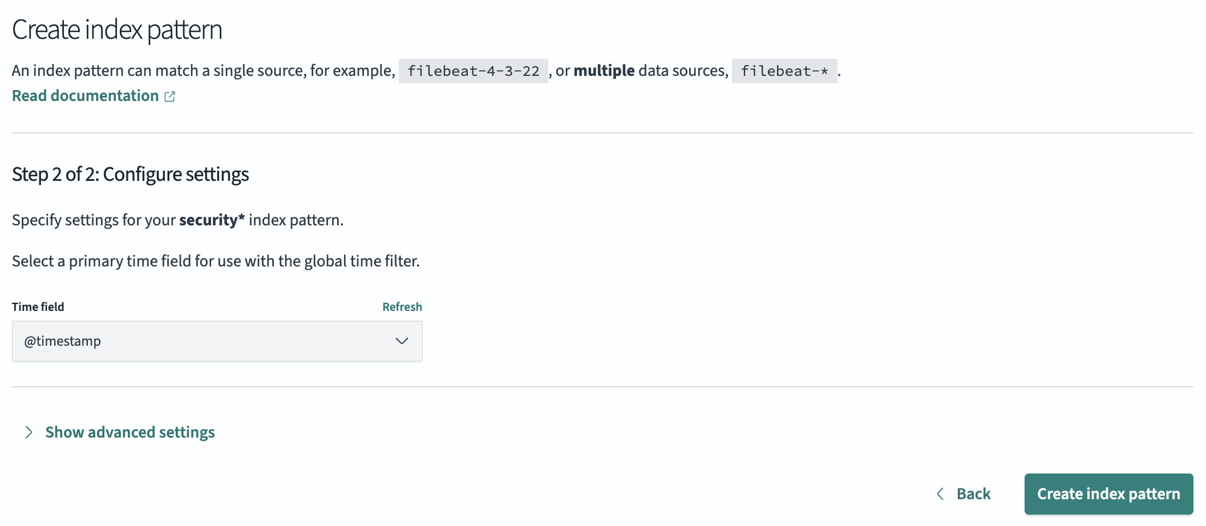Click the external link icon beside Read documentation
The width and height of the screenshot is (1206, 526).
point(171,96)
